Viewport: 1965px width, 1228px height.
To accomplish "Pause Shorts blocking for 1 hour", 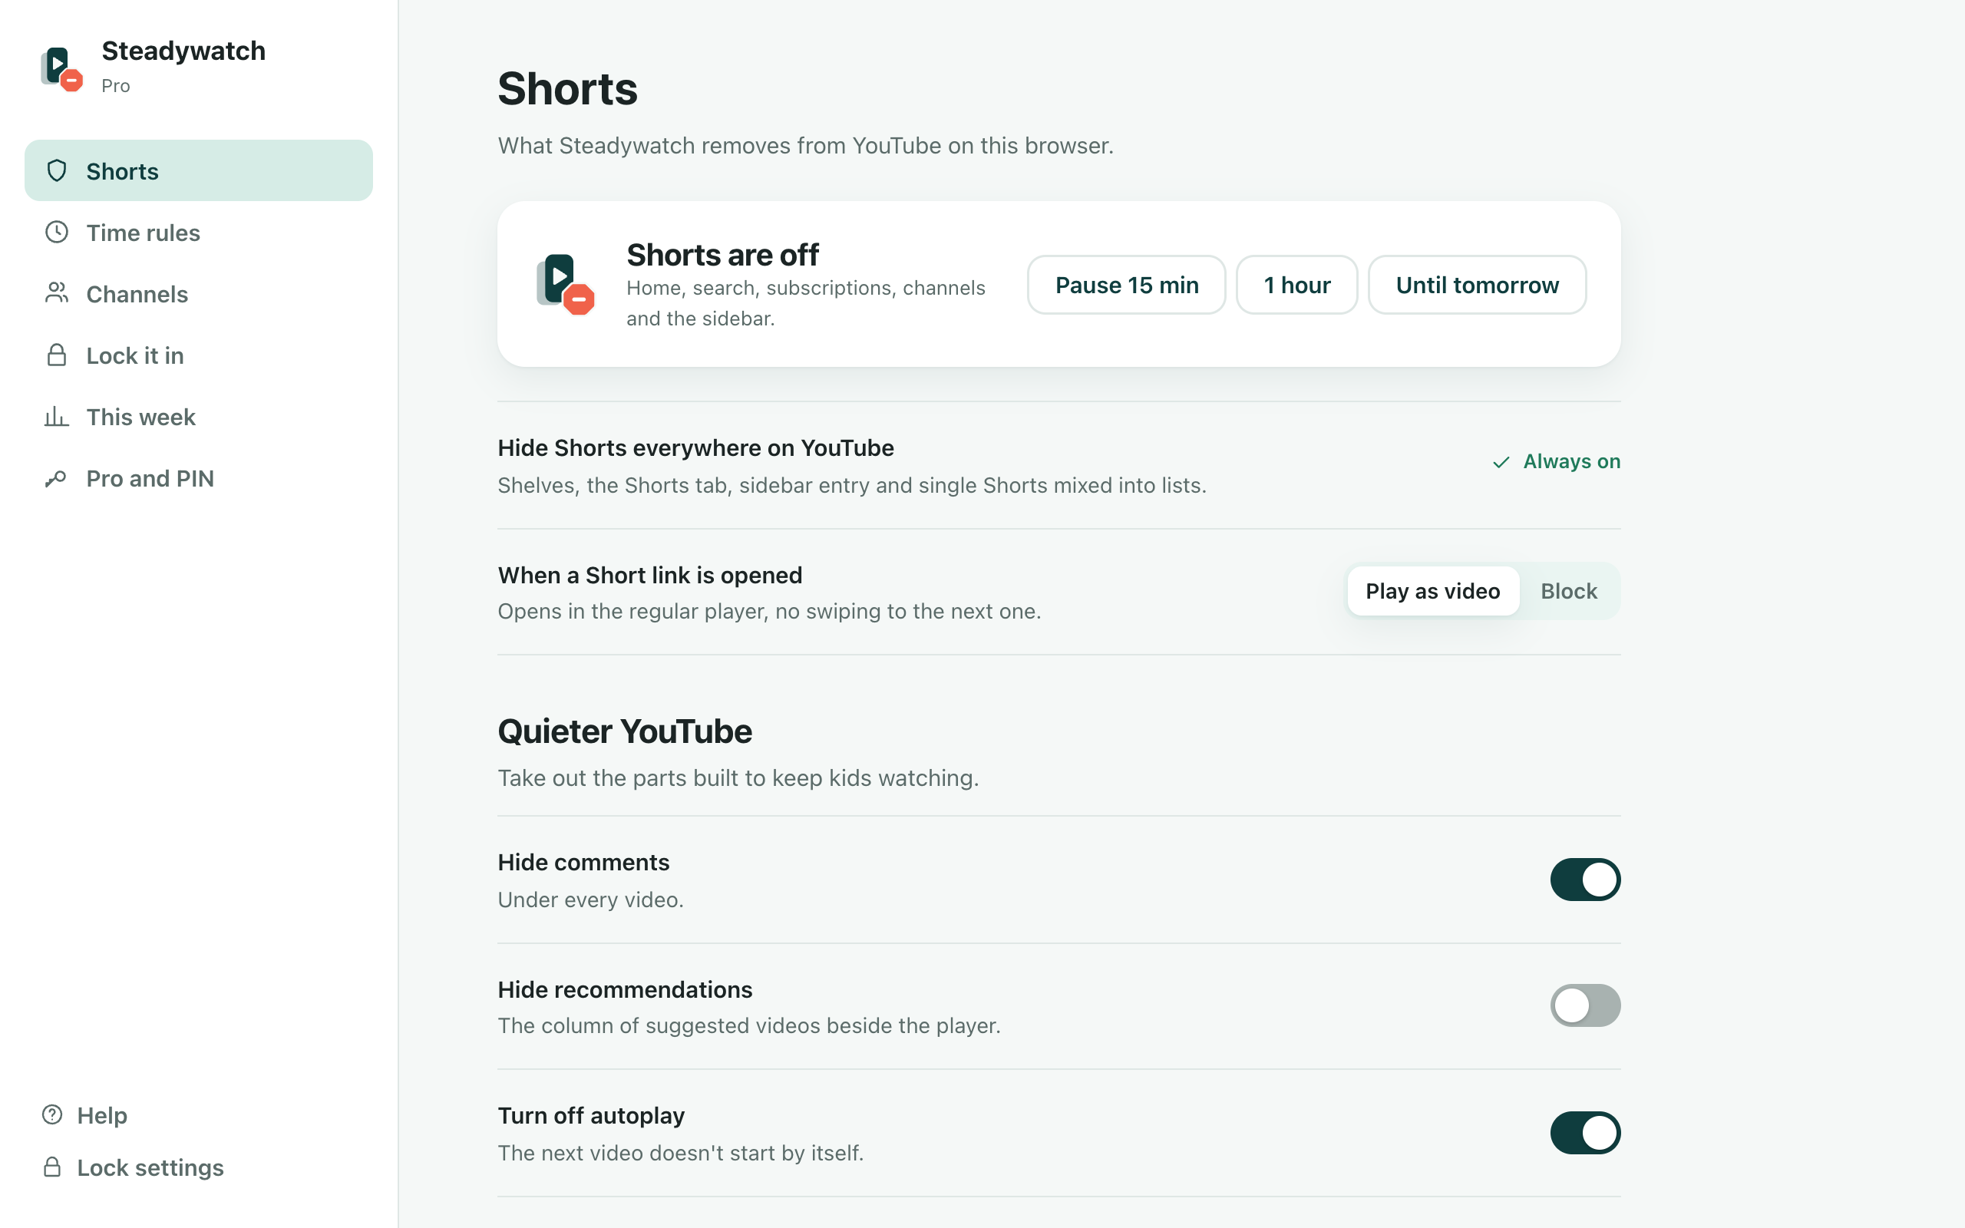I will [x=1296, y=285].
